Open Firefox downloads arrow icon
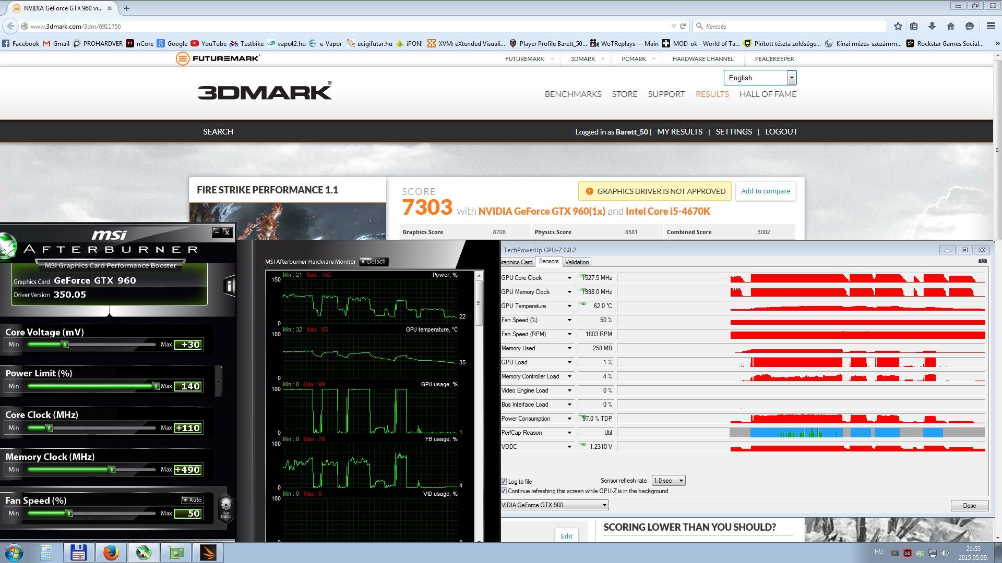The image size is (1002, 563). point(932,26)
